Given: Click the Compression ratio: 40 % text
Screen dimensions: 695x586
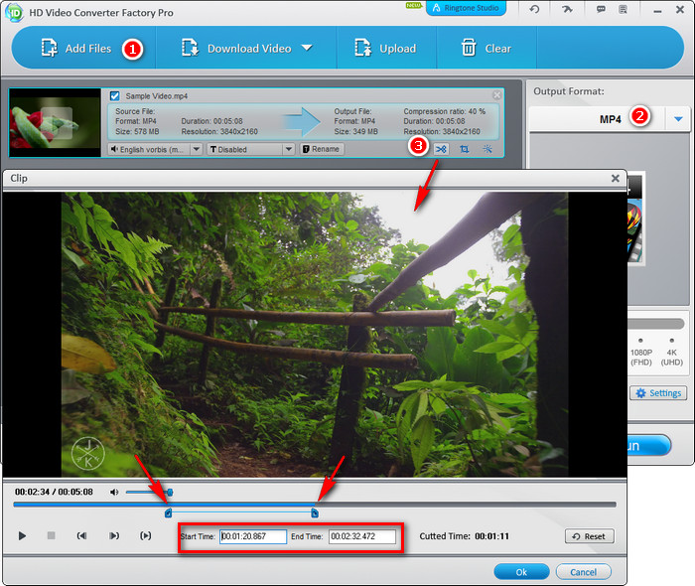Looking at the screenshot, I should click(444, 111).
